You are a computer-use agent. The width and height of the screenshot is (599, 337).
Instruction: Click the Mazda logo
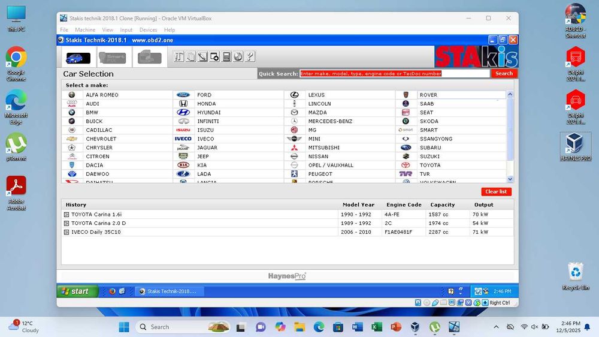tap(294, 113)
